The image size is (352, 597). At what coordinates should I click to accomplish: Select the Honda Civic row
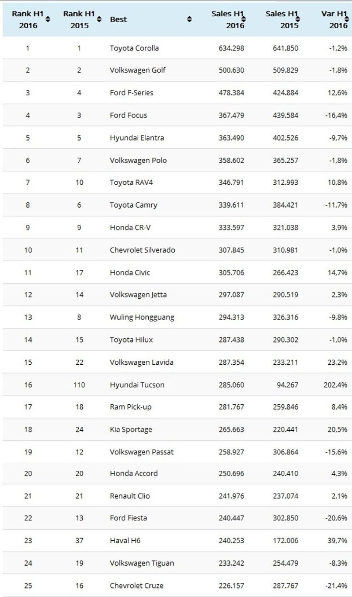176,272
